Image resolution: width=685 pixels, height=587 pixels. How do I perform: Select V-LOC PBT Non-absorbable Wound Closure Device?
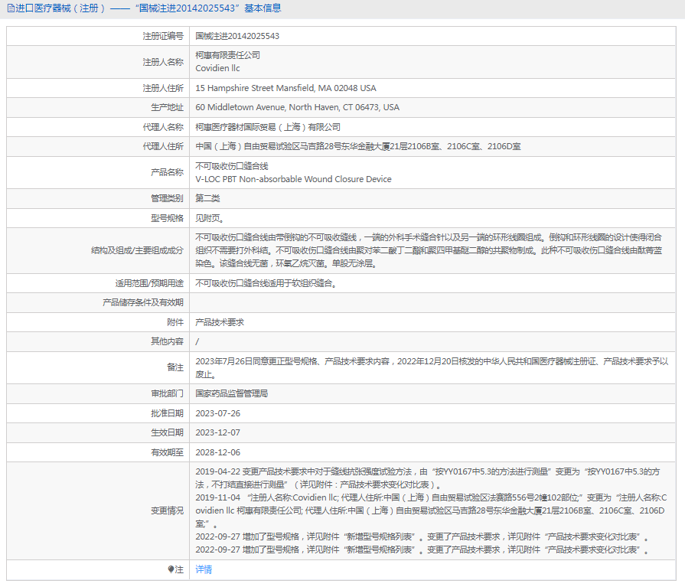293,179
